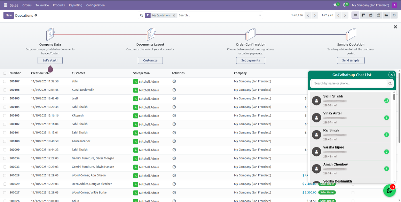Open the To Invoice menu
Image resolution: width=401 pixels, height=202 pixels.
pos(42,5)
